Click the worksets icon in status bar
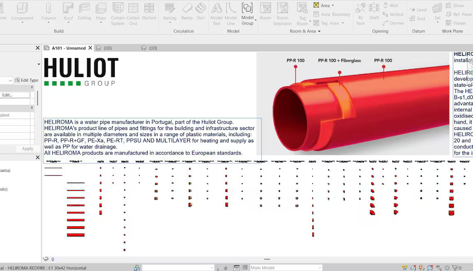Viewport: 473px width, 271px height. [x=137, y=268]
